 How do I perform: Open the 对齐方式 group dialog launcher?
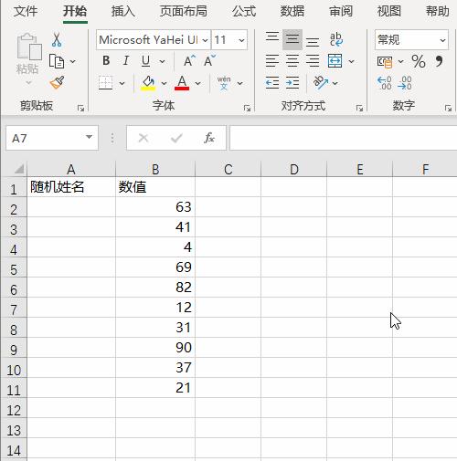pyautogui.click(x=359, y=108)
